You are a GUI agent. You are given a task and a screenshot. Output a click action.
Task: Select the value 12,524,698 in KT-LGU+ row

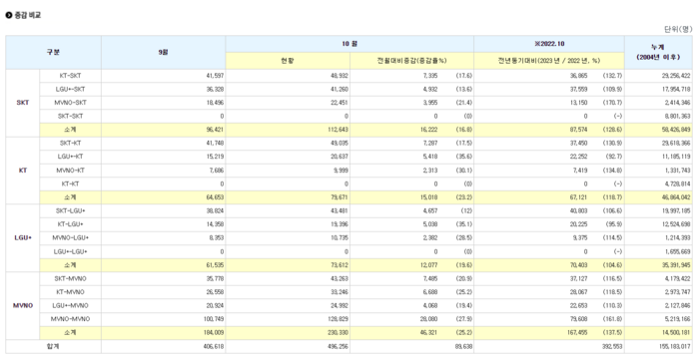click(x=676, y=224)
